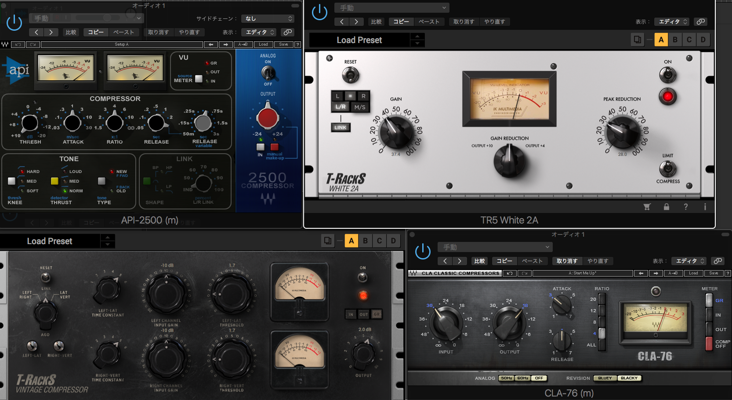This screenshot has width=732, height=400.
Task: Click White 2A GAIN knob
Action: coord(396,132)
